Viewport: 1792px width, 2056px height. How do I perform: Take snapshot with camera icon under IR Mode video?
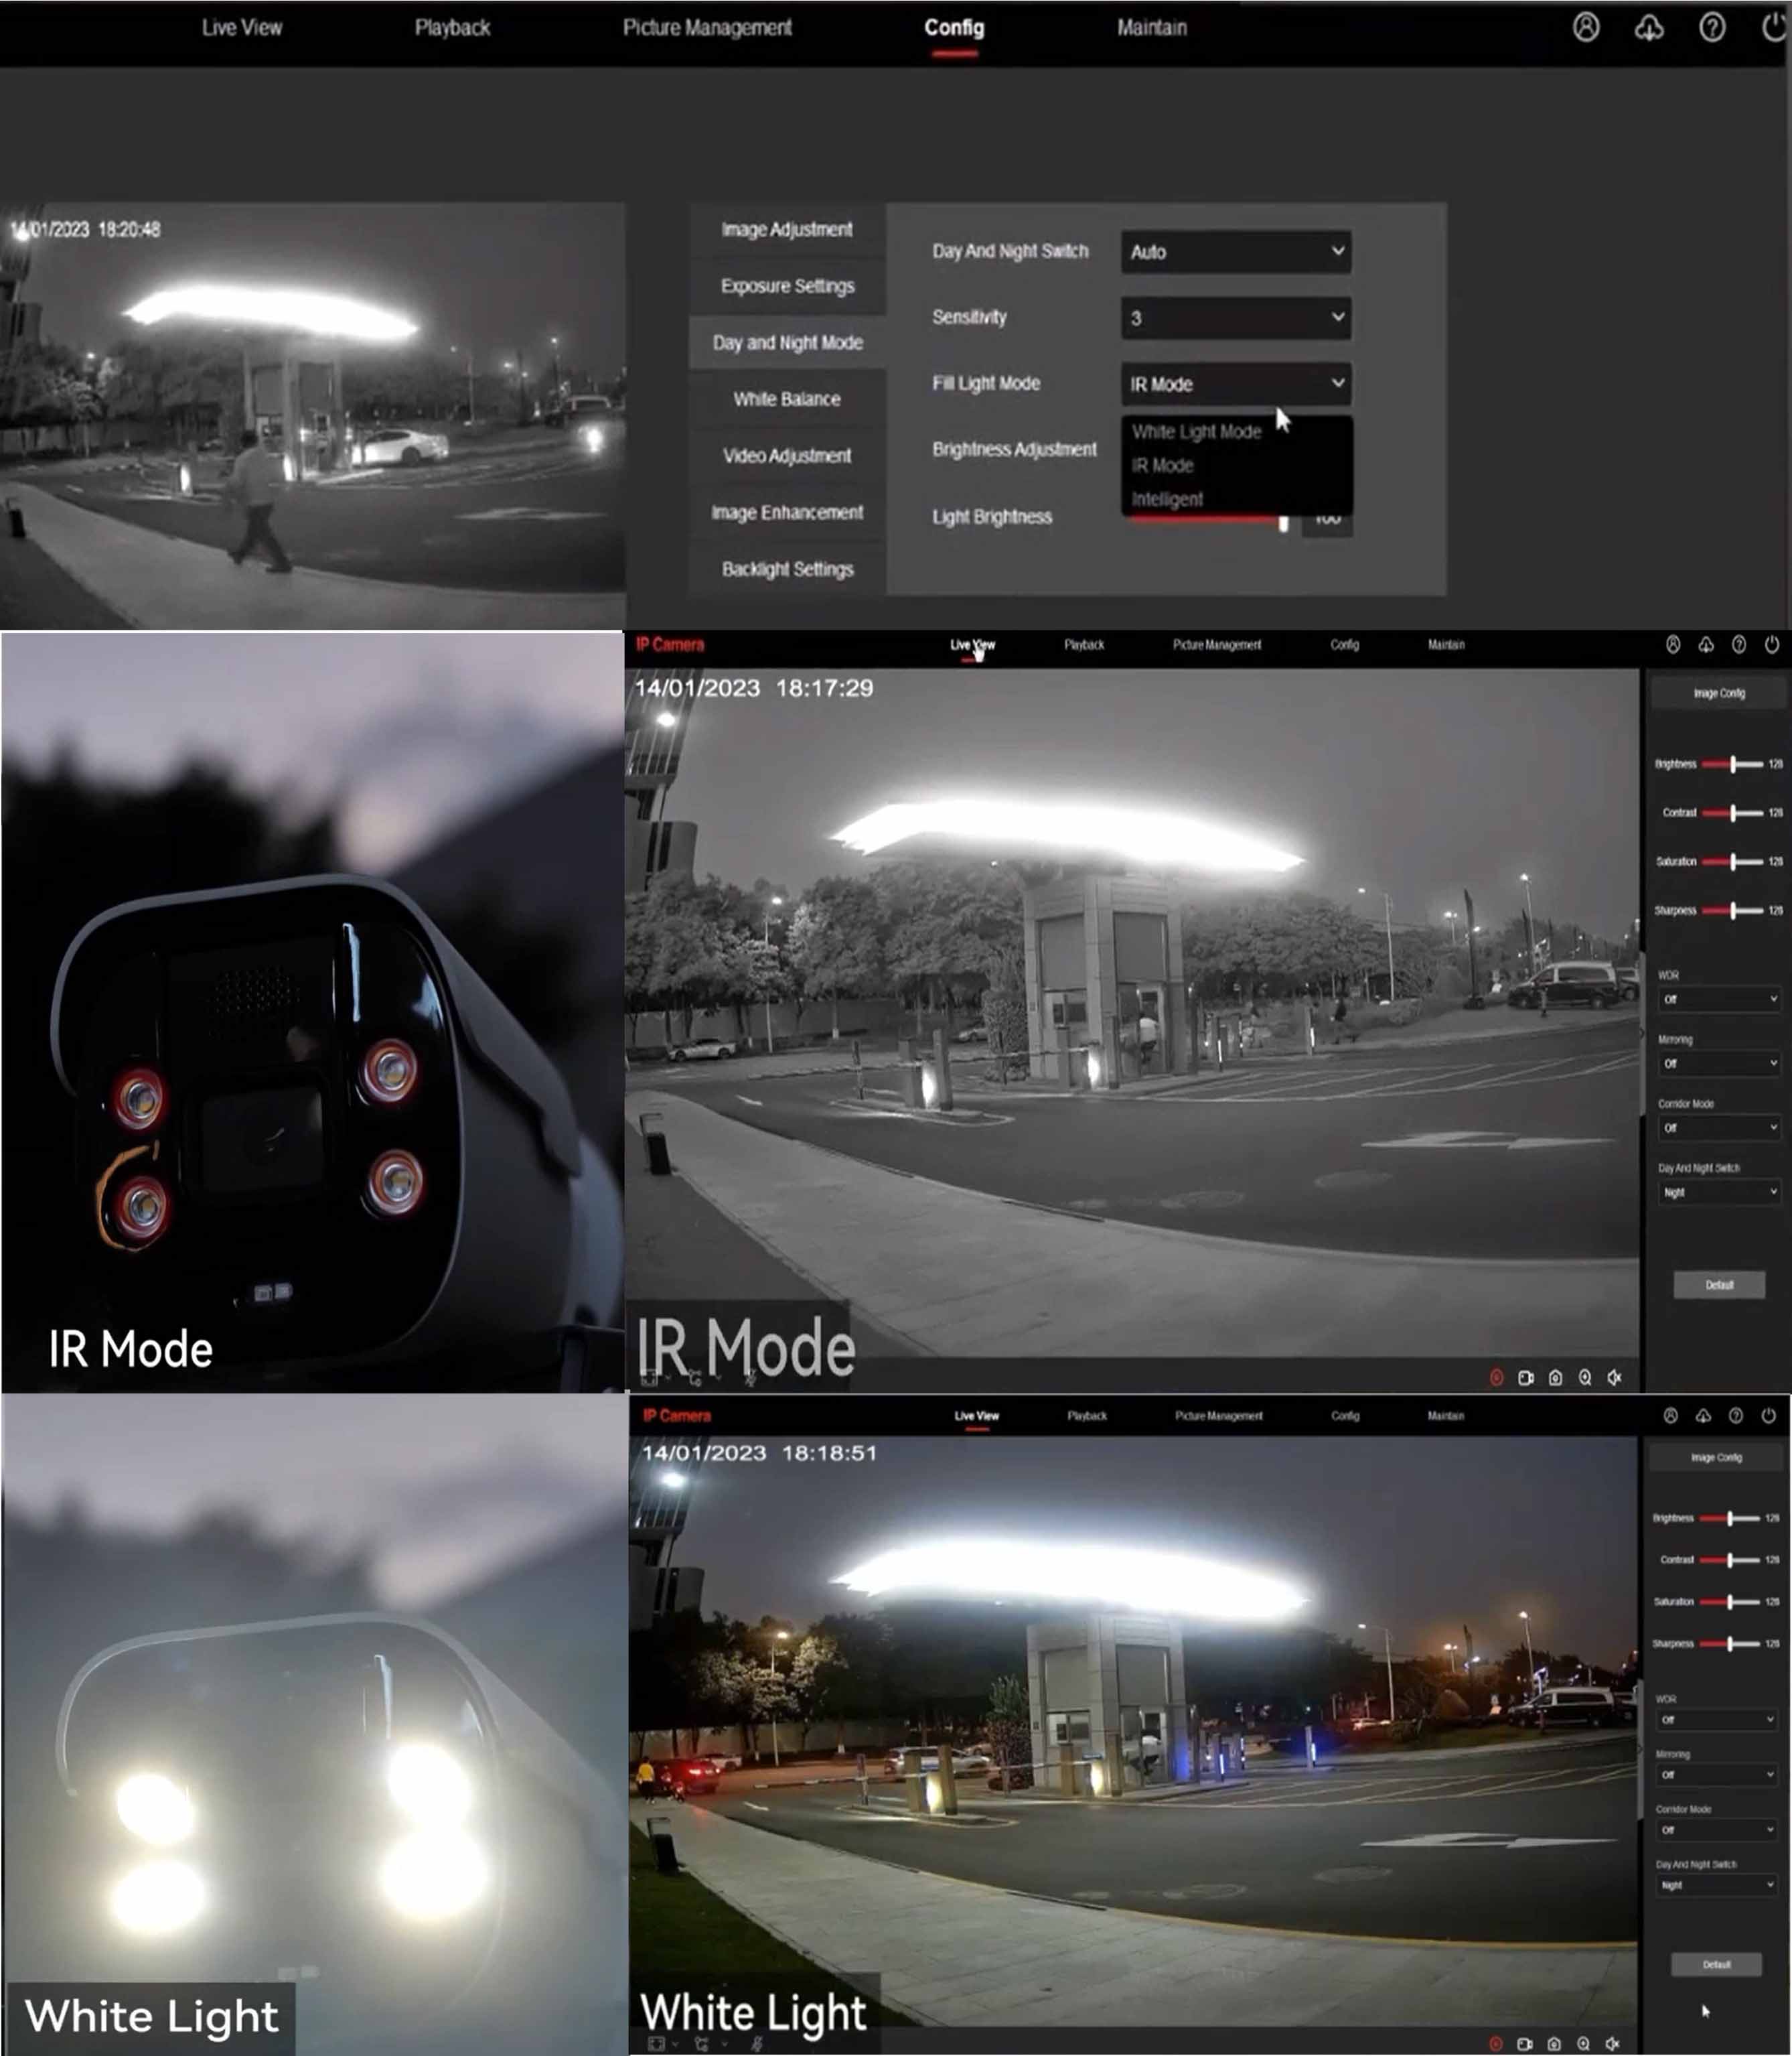coord(1555,1377)
